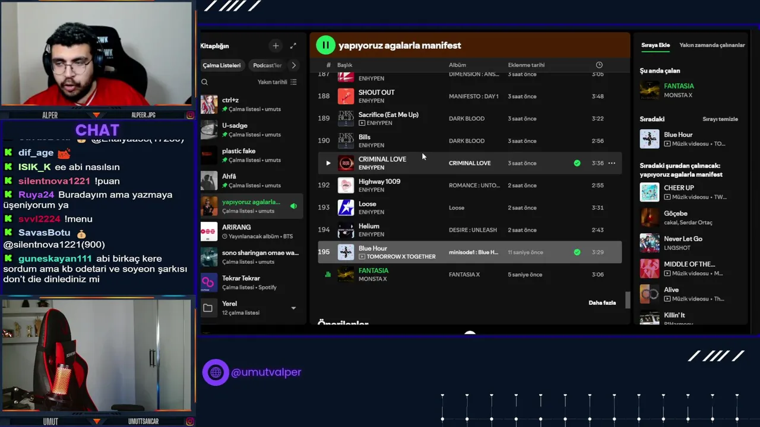Click the music video icon beside Sacrifice row

[x=362, y=123]
